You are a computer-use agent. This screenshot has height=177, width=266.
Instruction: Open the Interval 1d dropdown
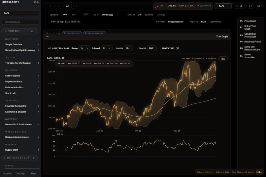[107, 48]
